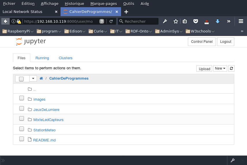247x165 pixels.
Task: Click the blue downloads arrow icon
Action: 218,21
